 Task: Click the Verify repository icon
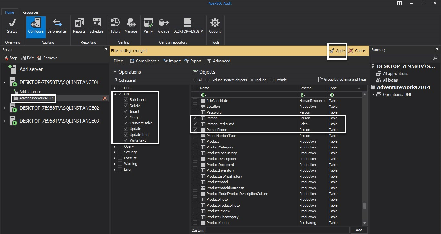coord(148,26)
